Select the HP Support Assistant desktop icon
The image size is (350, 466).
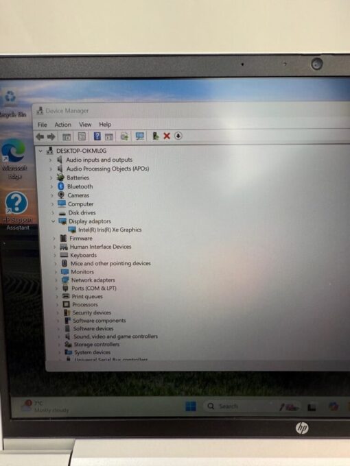click(17, 211)
